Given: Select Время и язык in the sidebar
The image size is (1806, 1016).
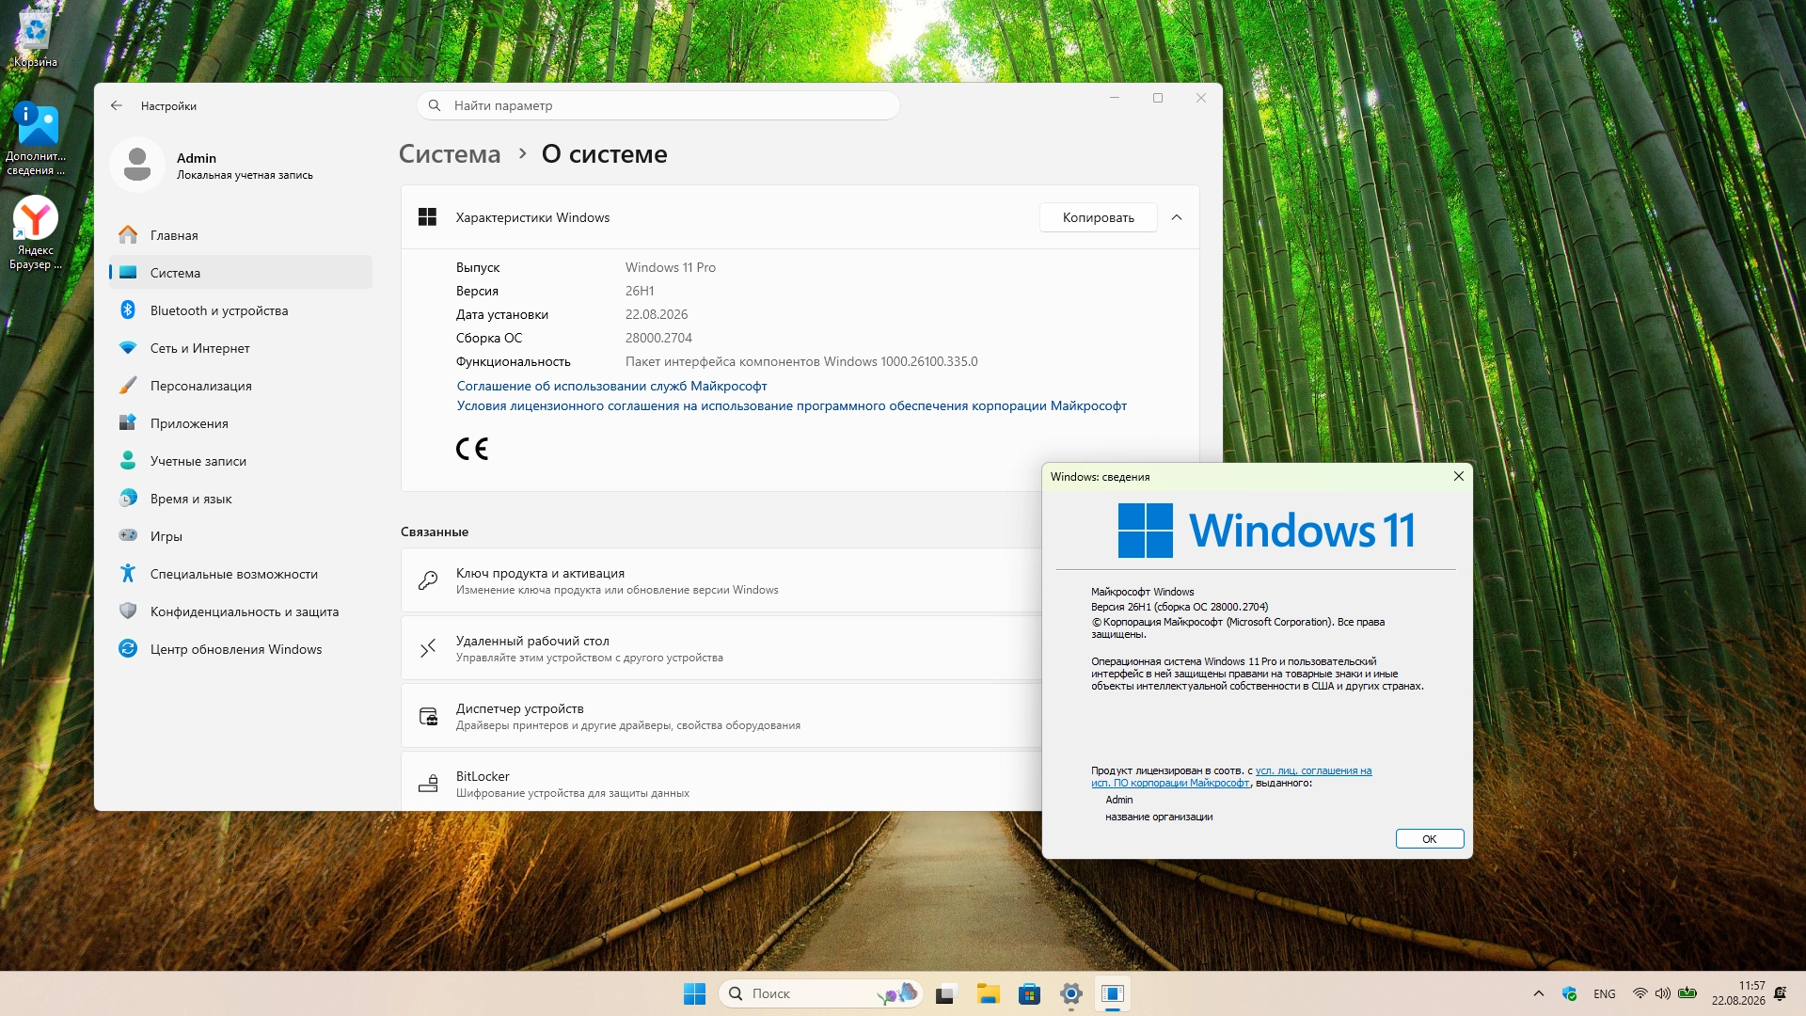Looking at the screenshot, I should point(241,499).
